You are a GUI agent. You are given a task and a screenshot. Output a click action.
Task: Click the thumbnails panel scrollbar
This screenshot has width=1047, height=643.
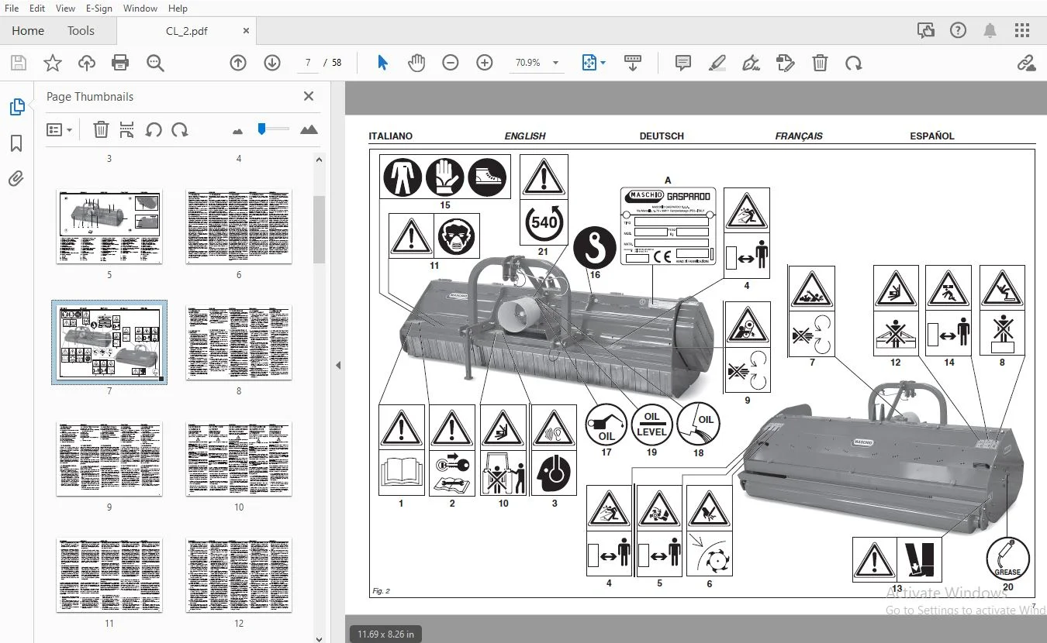click(319, 229)
